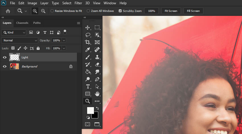Filter for smart objects
Image resolution: width=242 pixels, height=134 pixels.
tap(58, 32)
